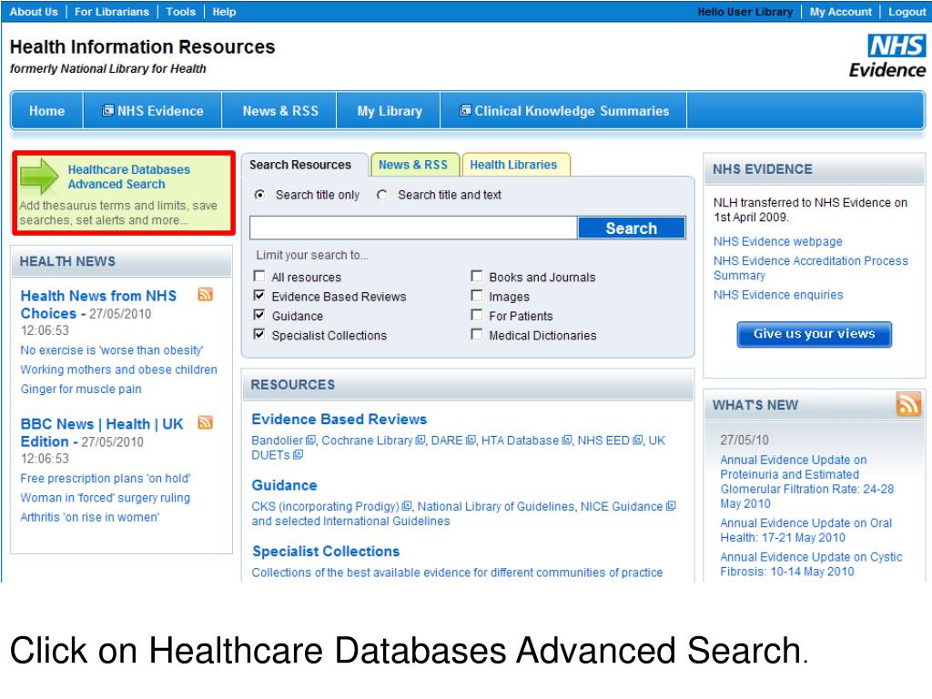Viewport: 932px width, 699px height.
Task: Switch to the News & RSS search tab
Action: [x=414, y=165]
